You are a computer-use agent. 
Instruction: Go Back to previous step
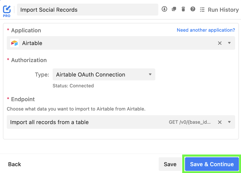point(14,164)
